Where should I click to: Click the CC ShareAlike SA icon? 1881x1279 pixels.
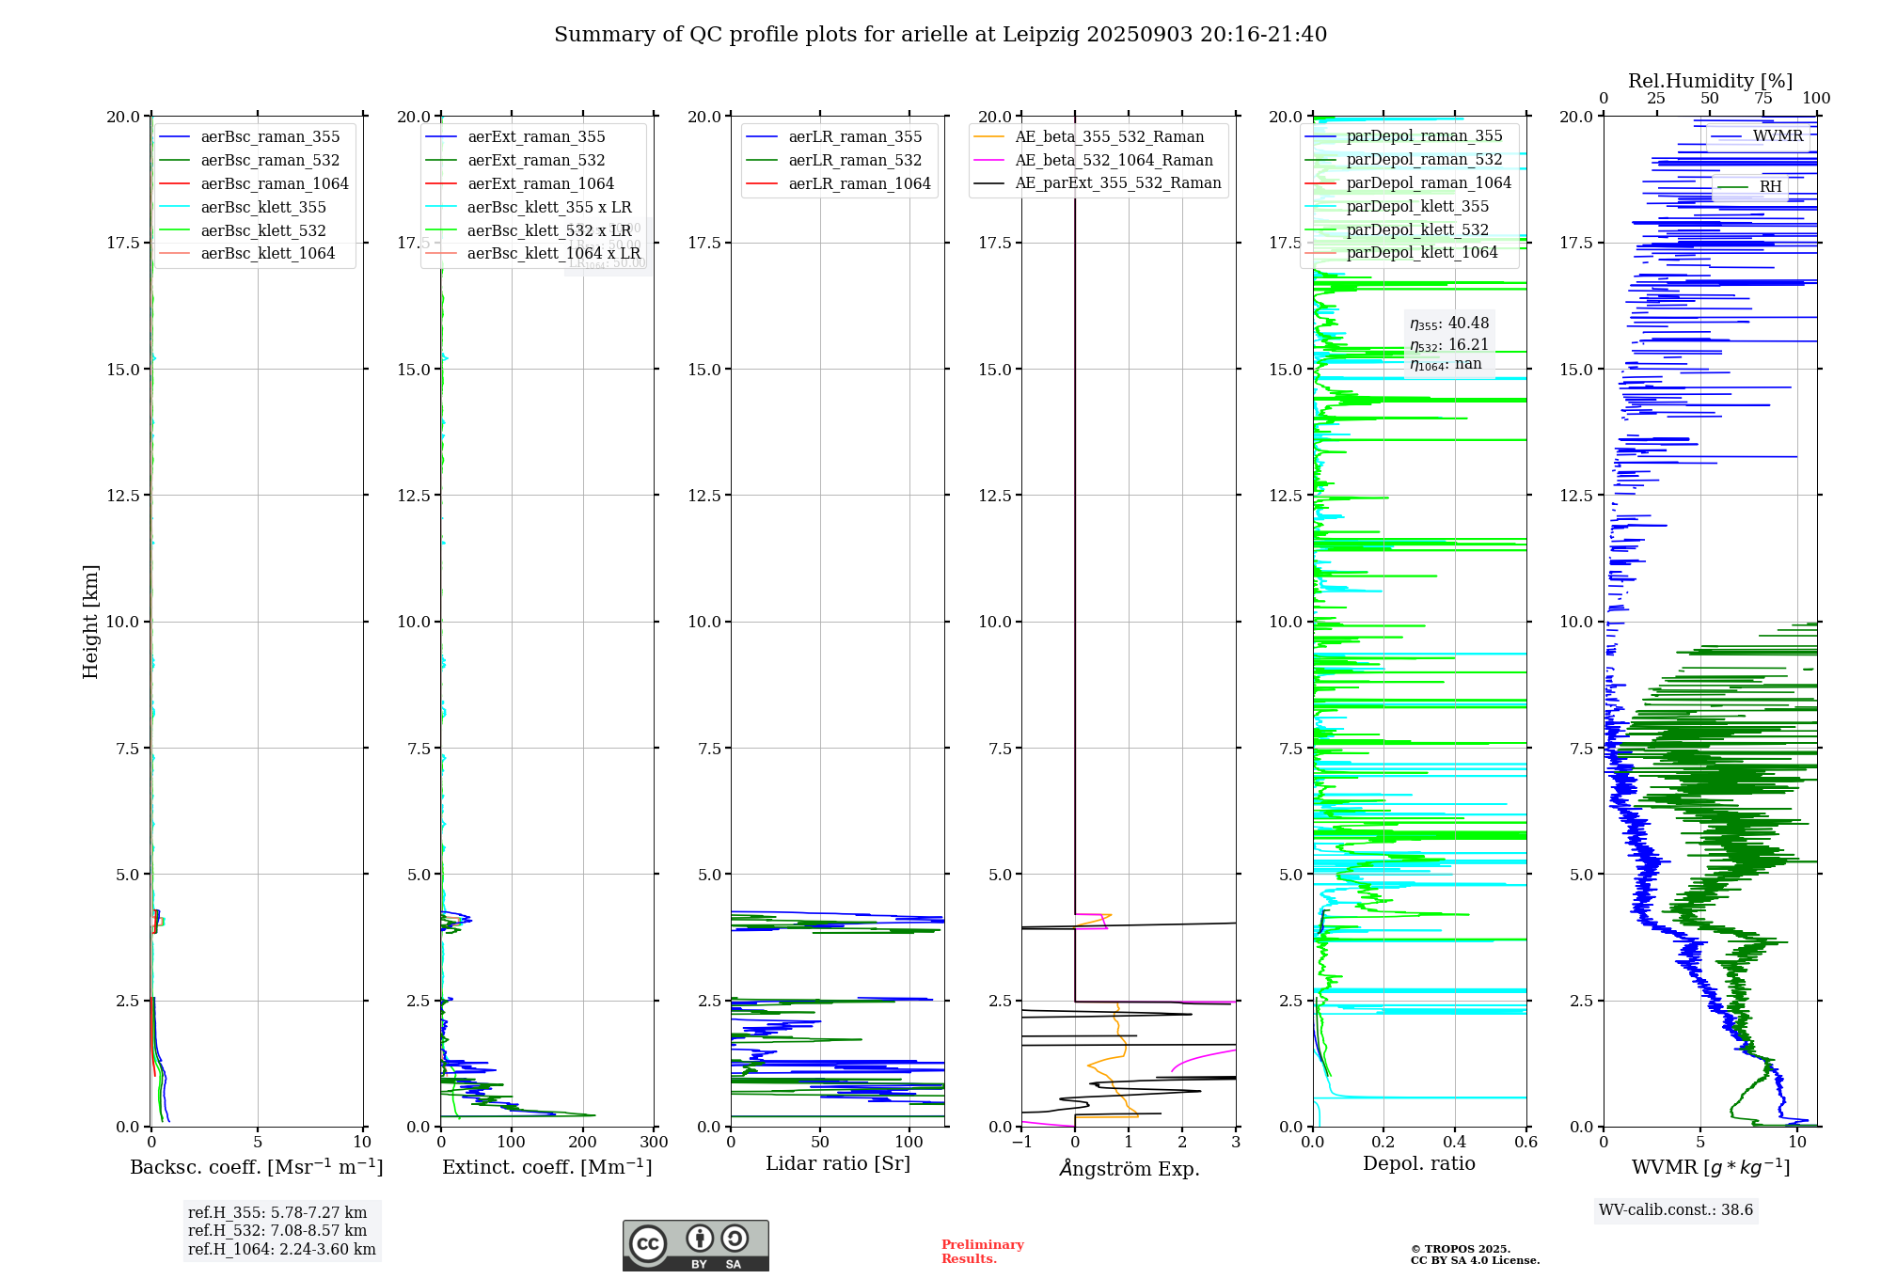pos(735,1239)
